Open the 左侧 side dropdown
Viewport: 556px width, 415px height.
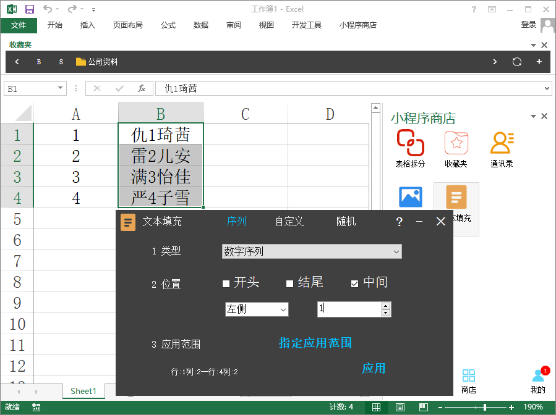click(x=257, y=309)
